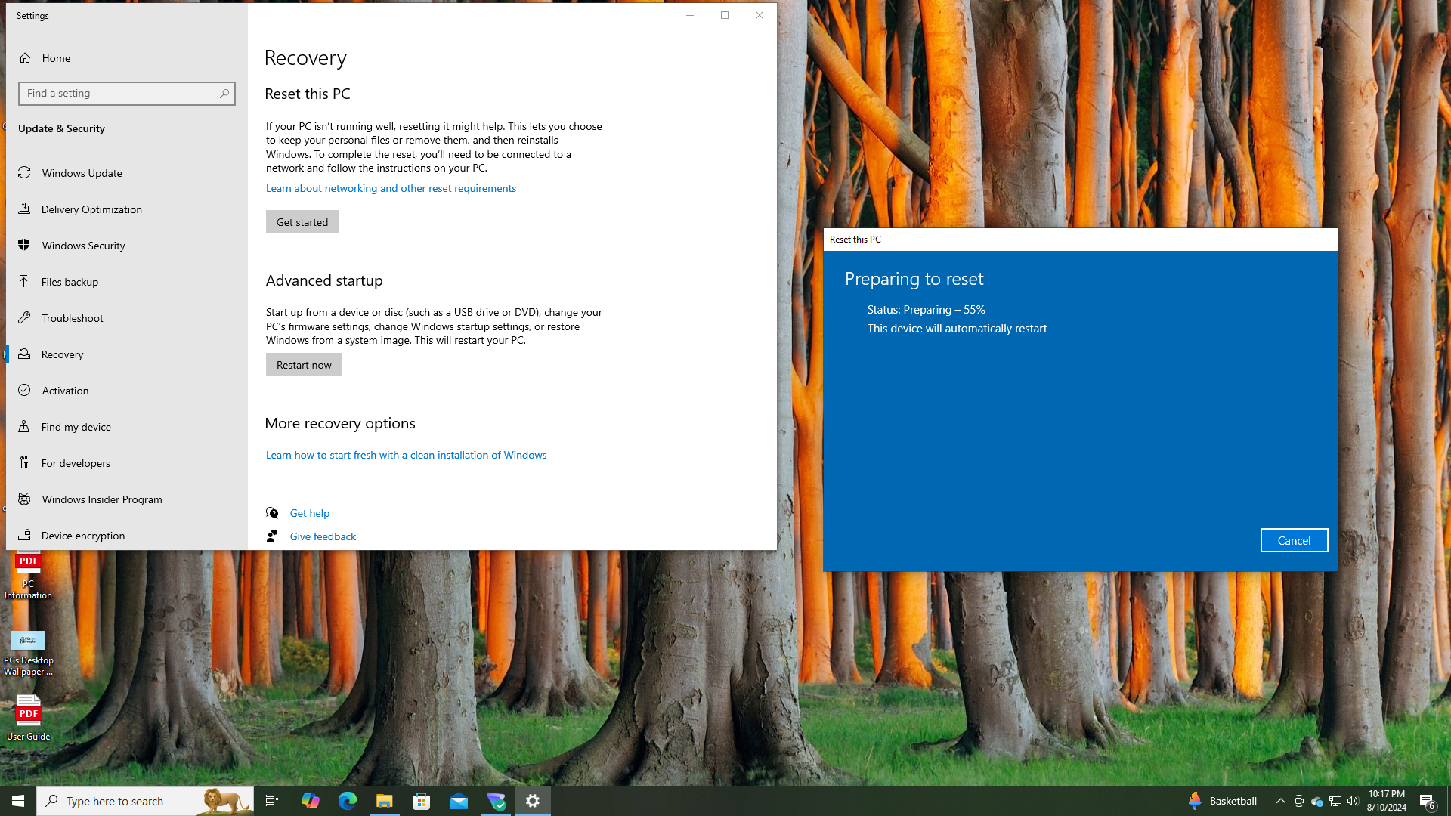Open the Troubleshoot wrench item
This screenshot has height=816, width=1451.
72,318
